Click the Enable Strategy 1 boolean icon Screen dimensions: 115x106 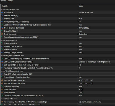click(x=2, y=43)
